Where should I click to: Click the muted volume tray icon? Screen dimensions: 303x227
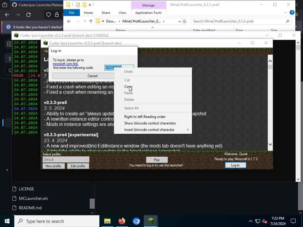265,221
